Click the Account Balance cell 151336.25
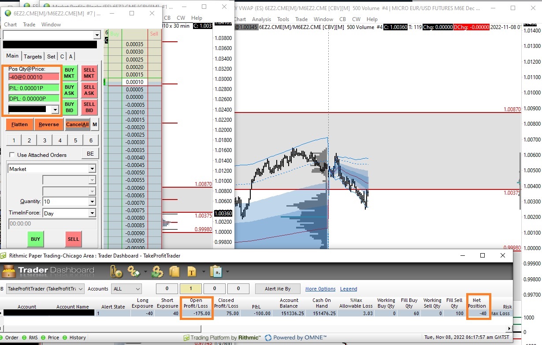The height and width of the screenshot is (345, 542). (289, 313)
